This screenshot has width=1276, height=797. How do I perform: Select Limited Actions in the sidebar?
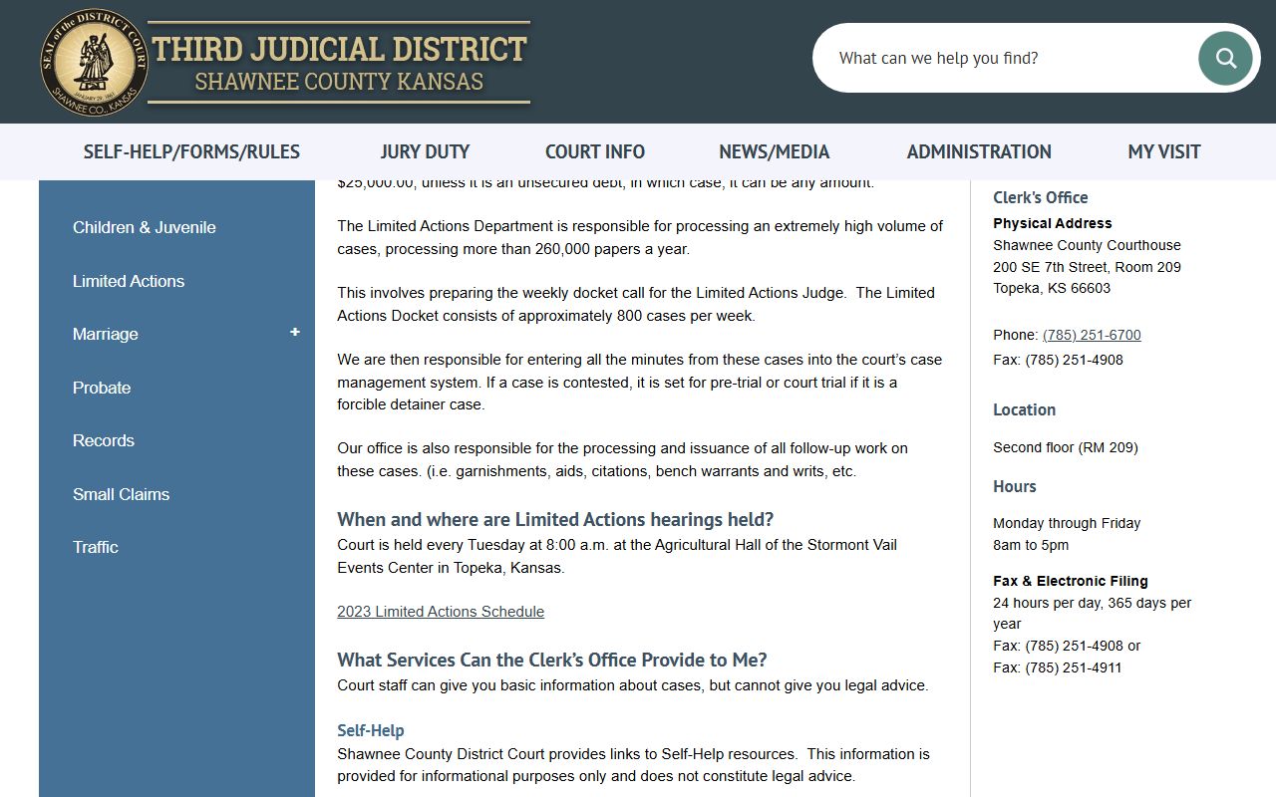tap(129, 281)
